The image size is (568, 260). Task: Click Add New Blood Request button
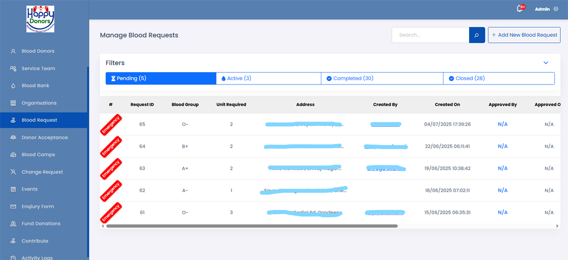pyautogui.click(x=524, y=35)
